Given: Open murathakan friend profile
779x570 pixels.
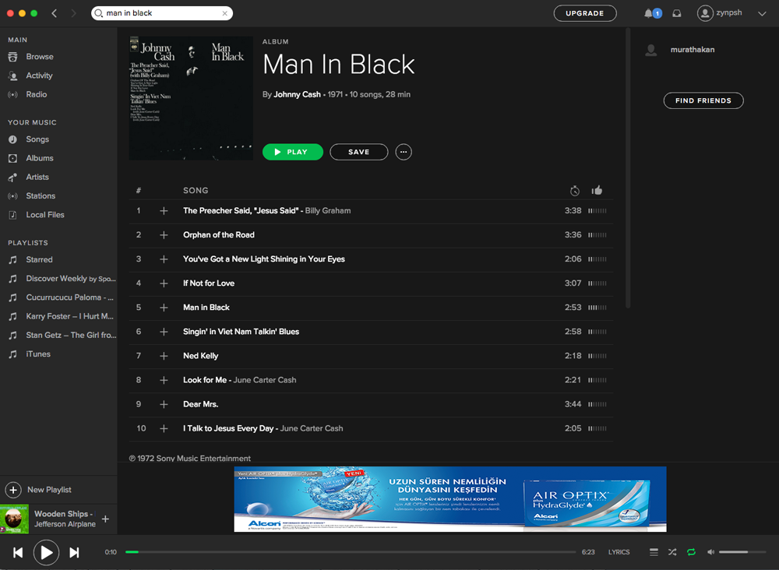Looking at the screenshot, I should pyautogui.click(x=693, y=50).
